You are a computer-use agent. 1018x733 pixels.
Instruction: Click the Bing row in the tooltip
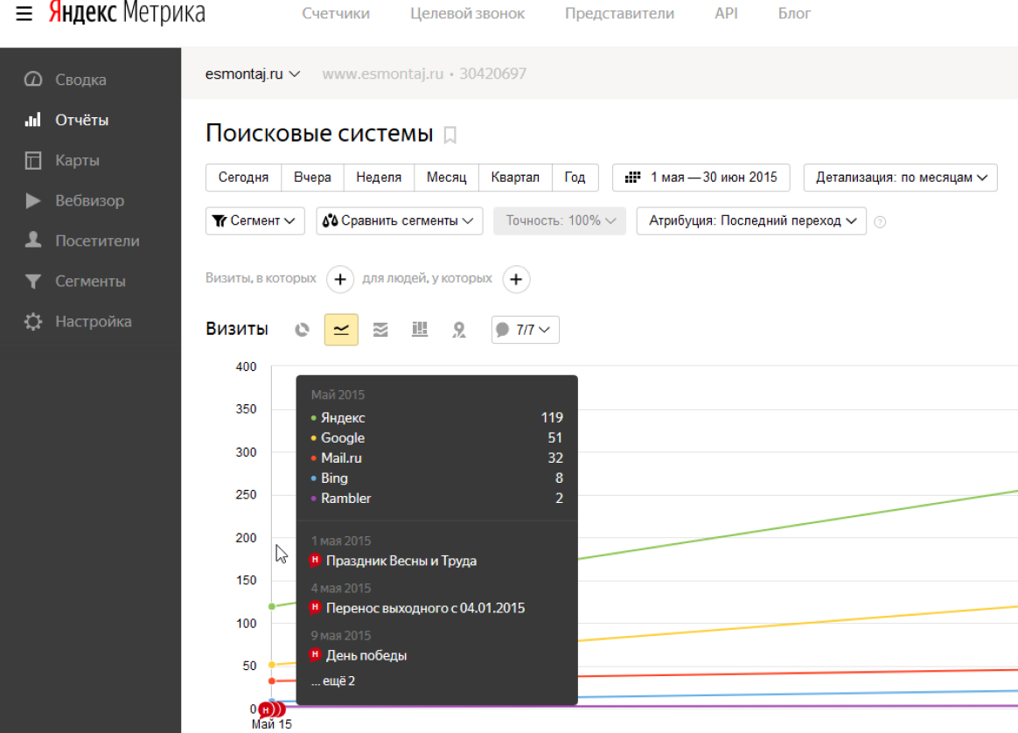tap(437, 478)
